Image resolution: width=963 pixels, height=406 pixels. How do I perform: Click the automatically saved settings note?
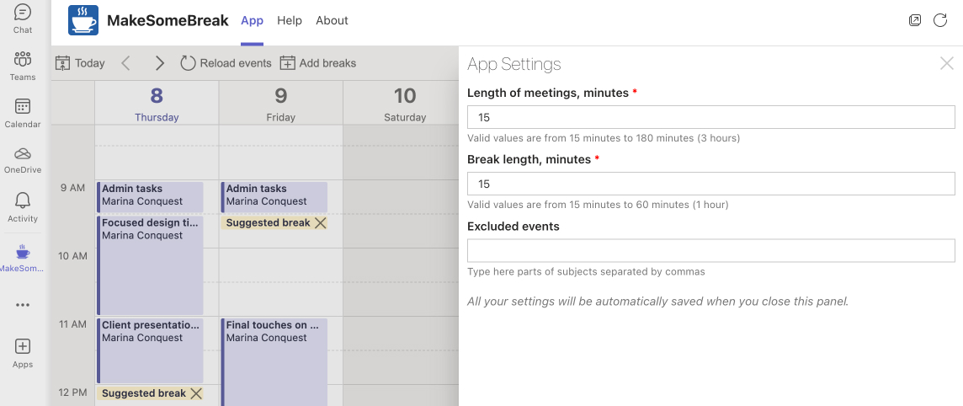point(657,302)
